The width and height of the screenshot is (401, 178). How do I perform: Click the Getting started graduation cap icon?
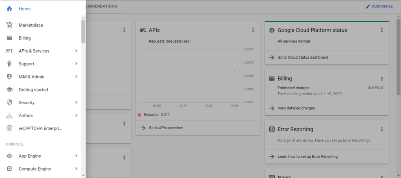[9, 90]
